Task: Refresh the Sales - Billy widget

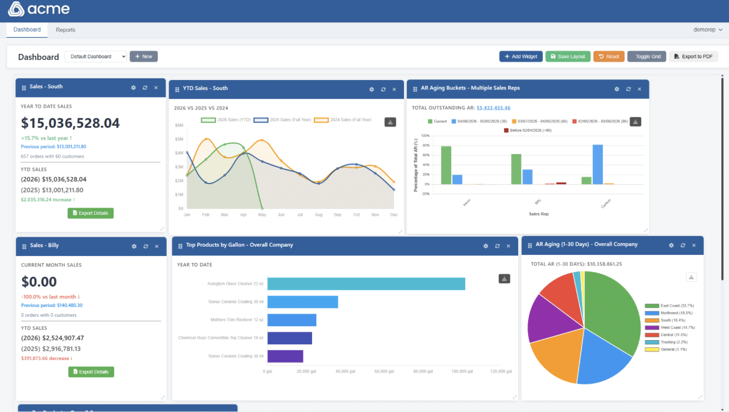Action: pos(145,246)
